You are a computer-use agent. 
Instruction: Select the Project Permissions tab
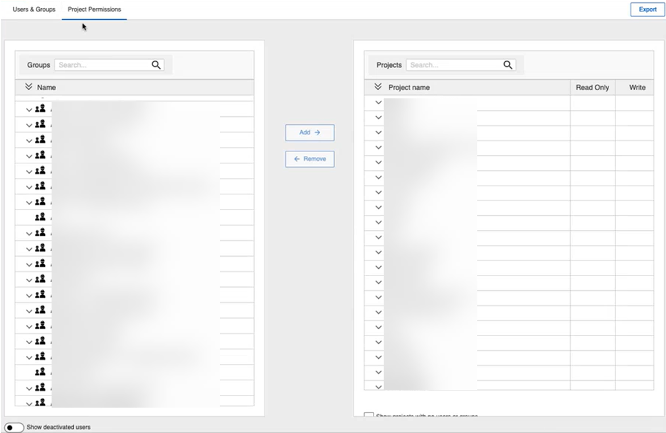[94, 9]
